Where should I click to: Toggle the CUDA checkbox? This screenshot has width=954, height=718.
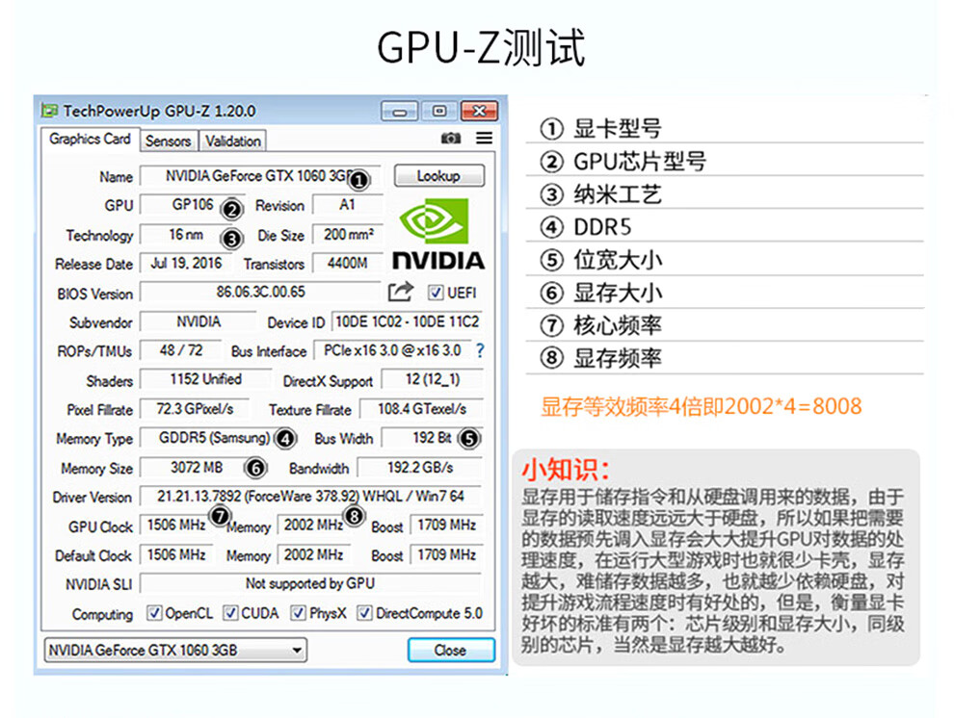pos(230,613)
